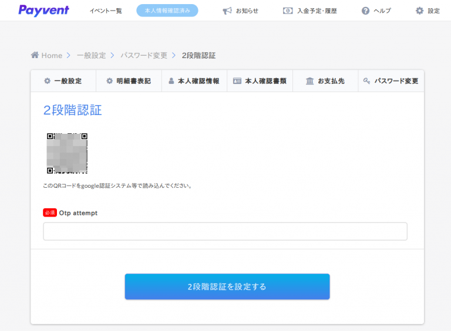Image resolution: width=451 pixels, height=331 pixels.
Task: Click the home icon in breadcrumb
Action: point(35,55)
